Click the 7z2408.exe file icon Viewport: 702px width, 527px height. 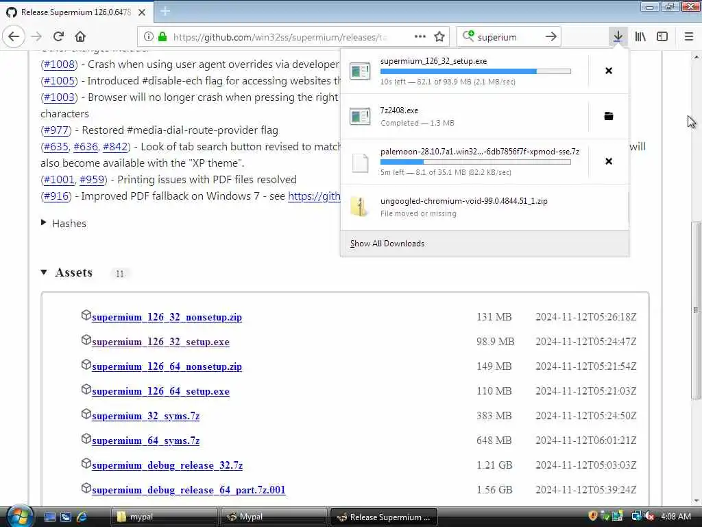(x=360, y=116)
